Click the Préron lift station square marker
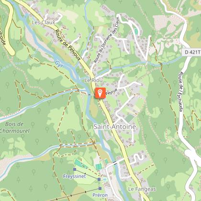Screen dimensions: 201x201 click(100, 189)
